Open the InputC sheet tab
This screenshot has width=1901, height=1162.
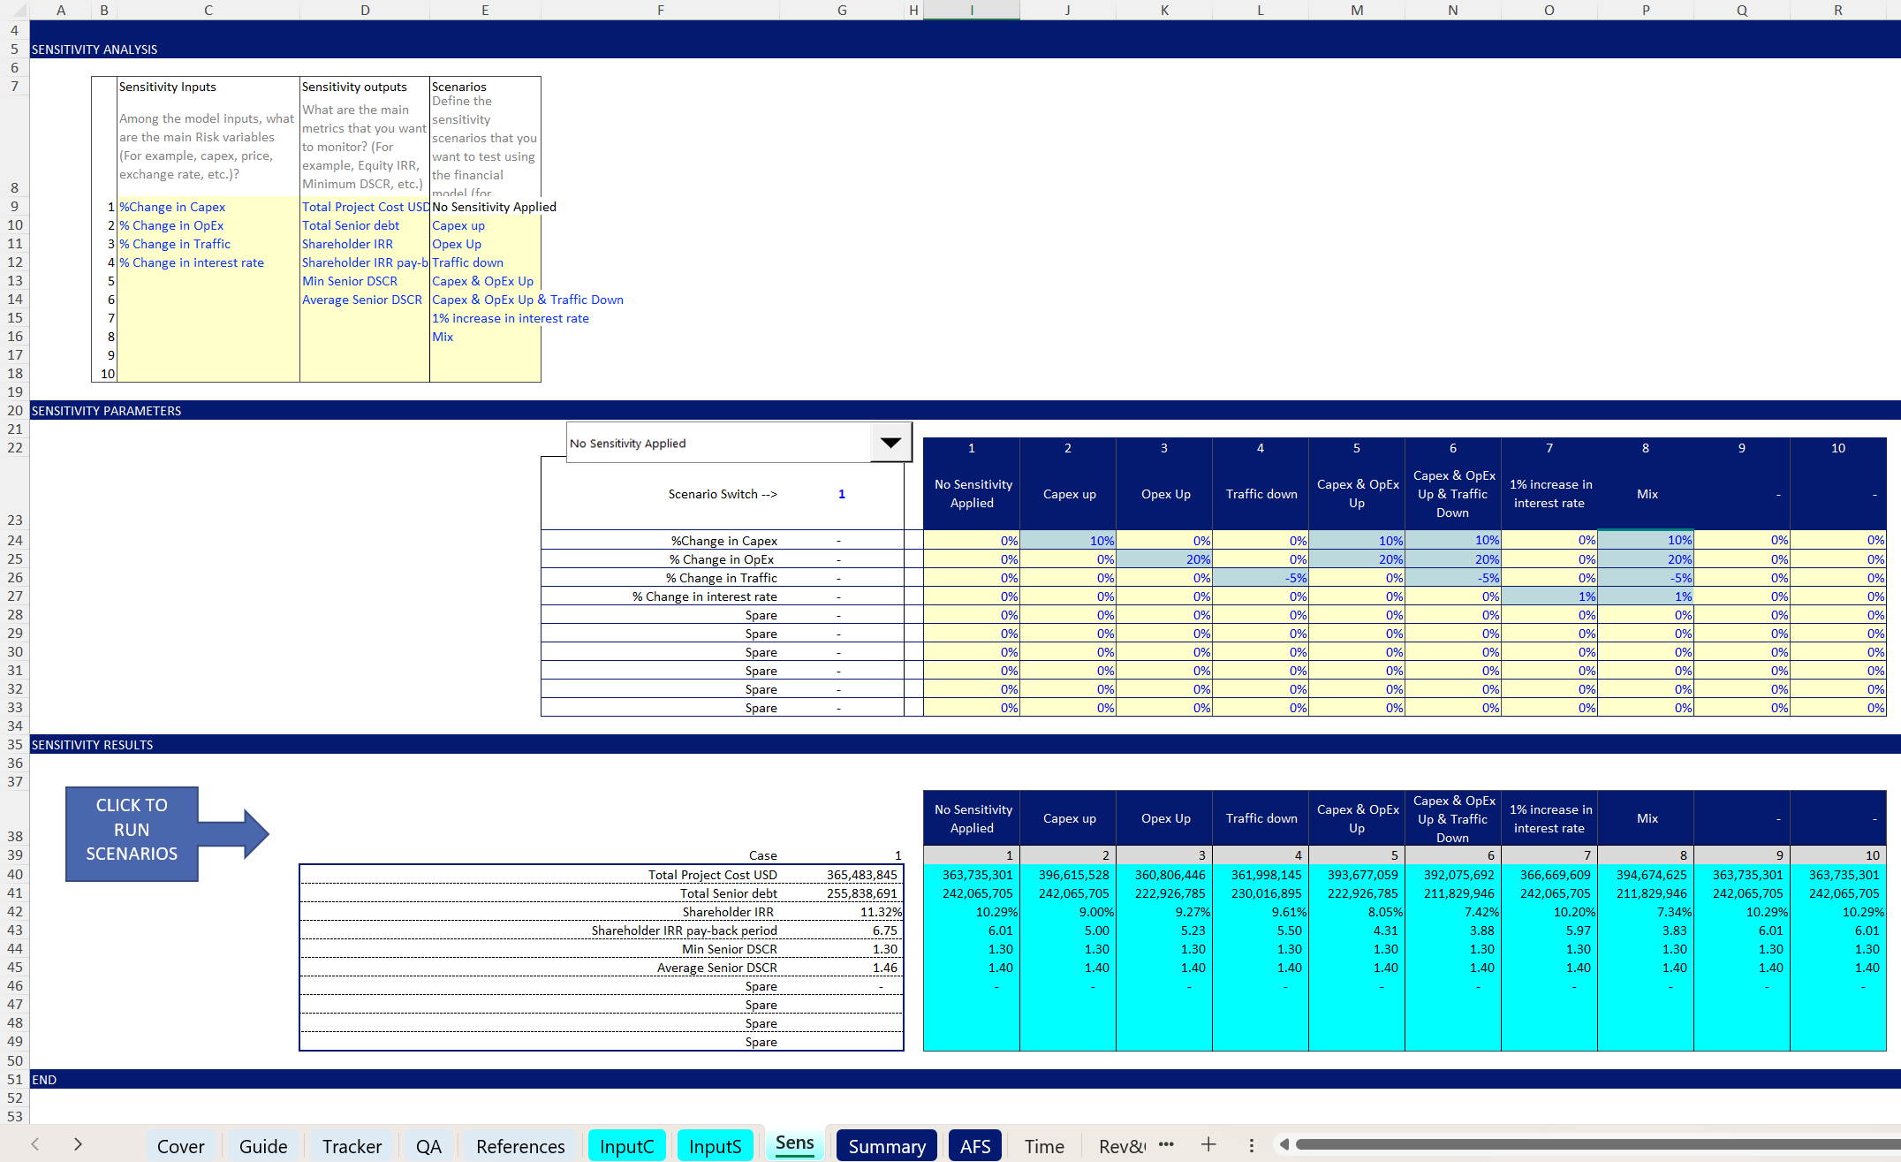click(626, 1146)
